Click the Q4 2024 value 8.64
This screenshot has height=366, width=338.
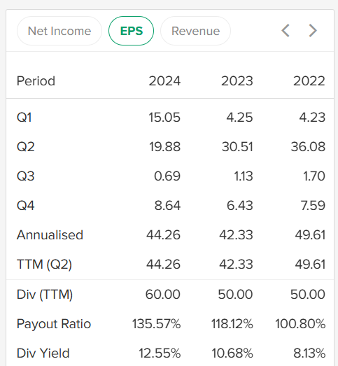pos(167,206)
